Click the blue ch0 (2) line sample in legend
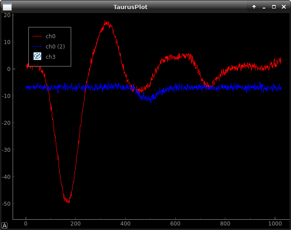This screenshot has height=230, width=291. click(37, 46)
